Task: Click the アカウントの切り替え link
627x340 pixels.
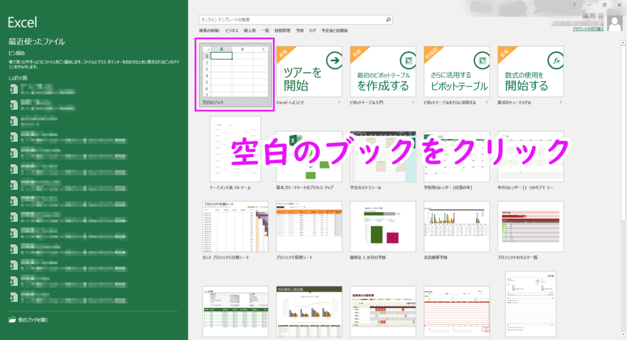Action: (x=588, y=29)
